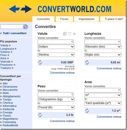
Task: Open the Dollaro currency dropdown
Action: tap(56, 47)
